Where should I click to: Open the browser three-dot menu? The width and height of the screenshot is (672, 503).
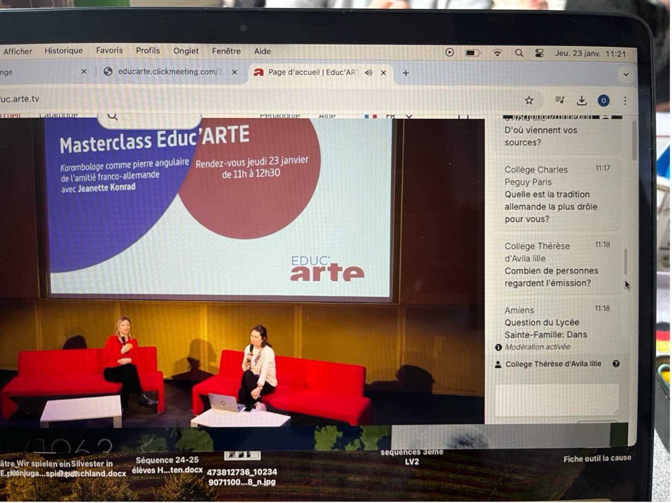point(625,101)
